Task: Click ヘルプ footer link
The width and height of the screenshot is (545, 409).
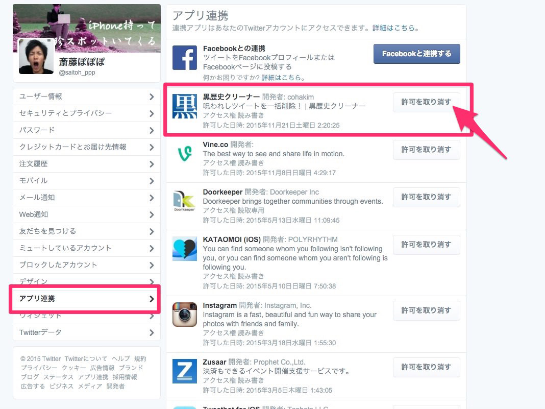Action: [x=120, y=358]
